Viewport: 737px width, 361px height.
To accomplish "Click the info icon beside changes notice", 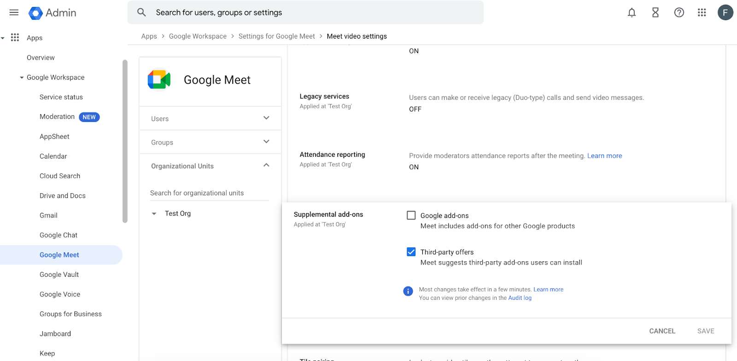I will (408, 291).
